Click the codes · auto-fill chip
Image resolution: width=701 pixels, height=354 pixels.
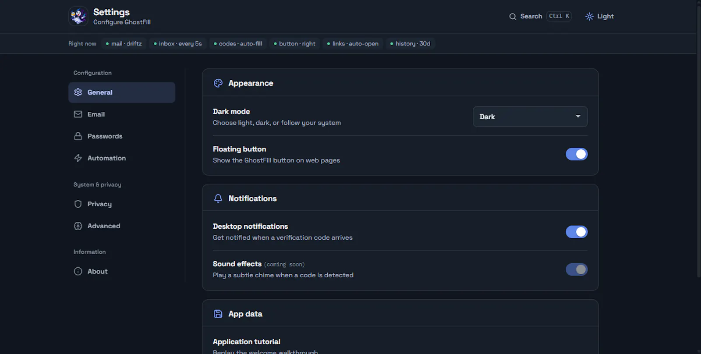(x=238, y=44)
